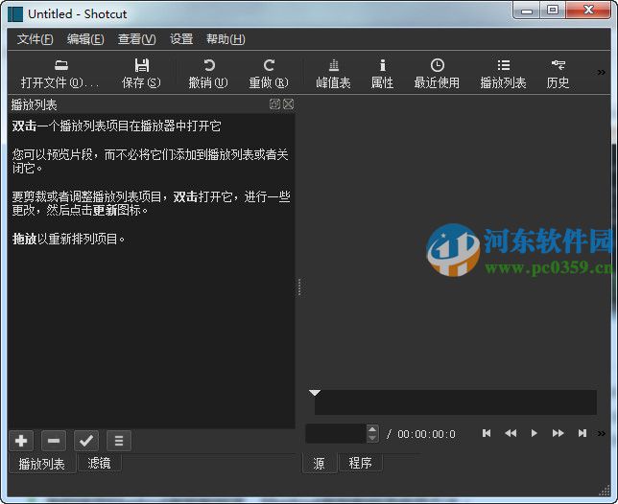This screenshot has height=504, width=618.
Task: Expand the main toolbar overflow chevron
Action: tap(602, 73)
